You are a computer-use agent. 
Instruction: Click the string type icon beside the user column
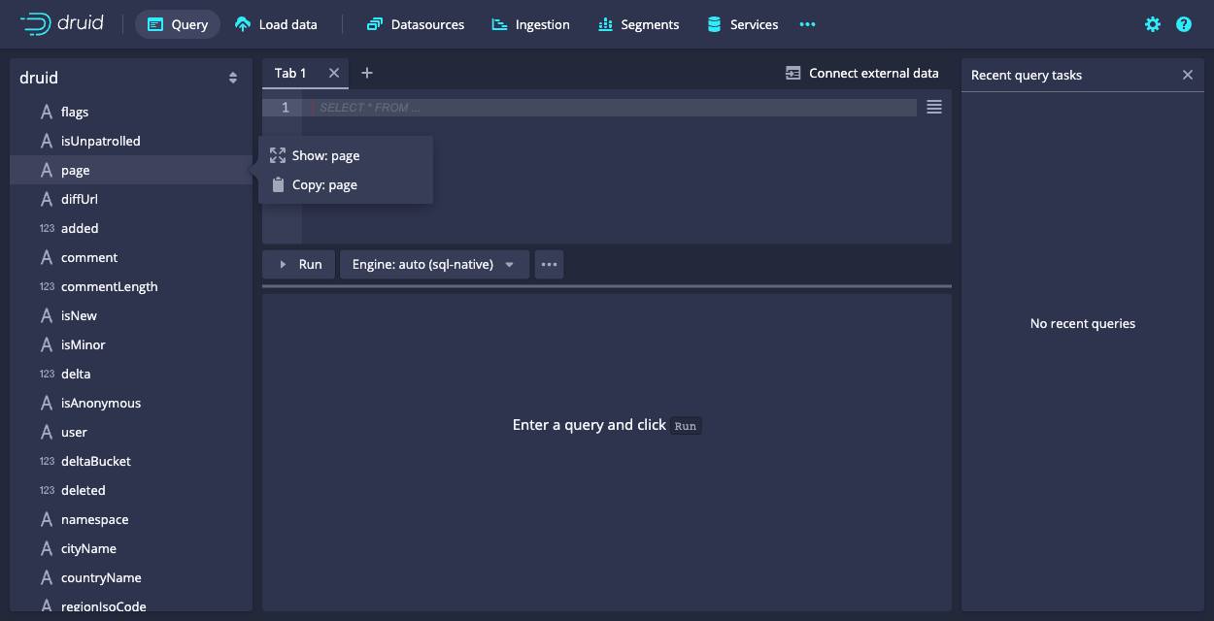pos(47,432)
